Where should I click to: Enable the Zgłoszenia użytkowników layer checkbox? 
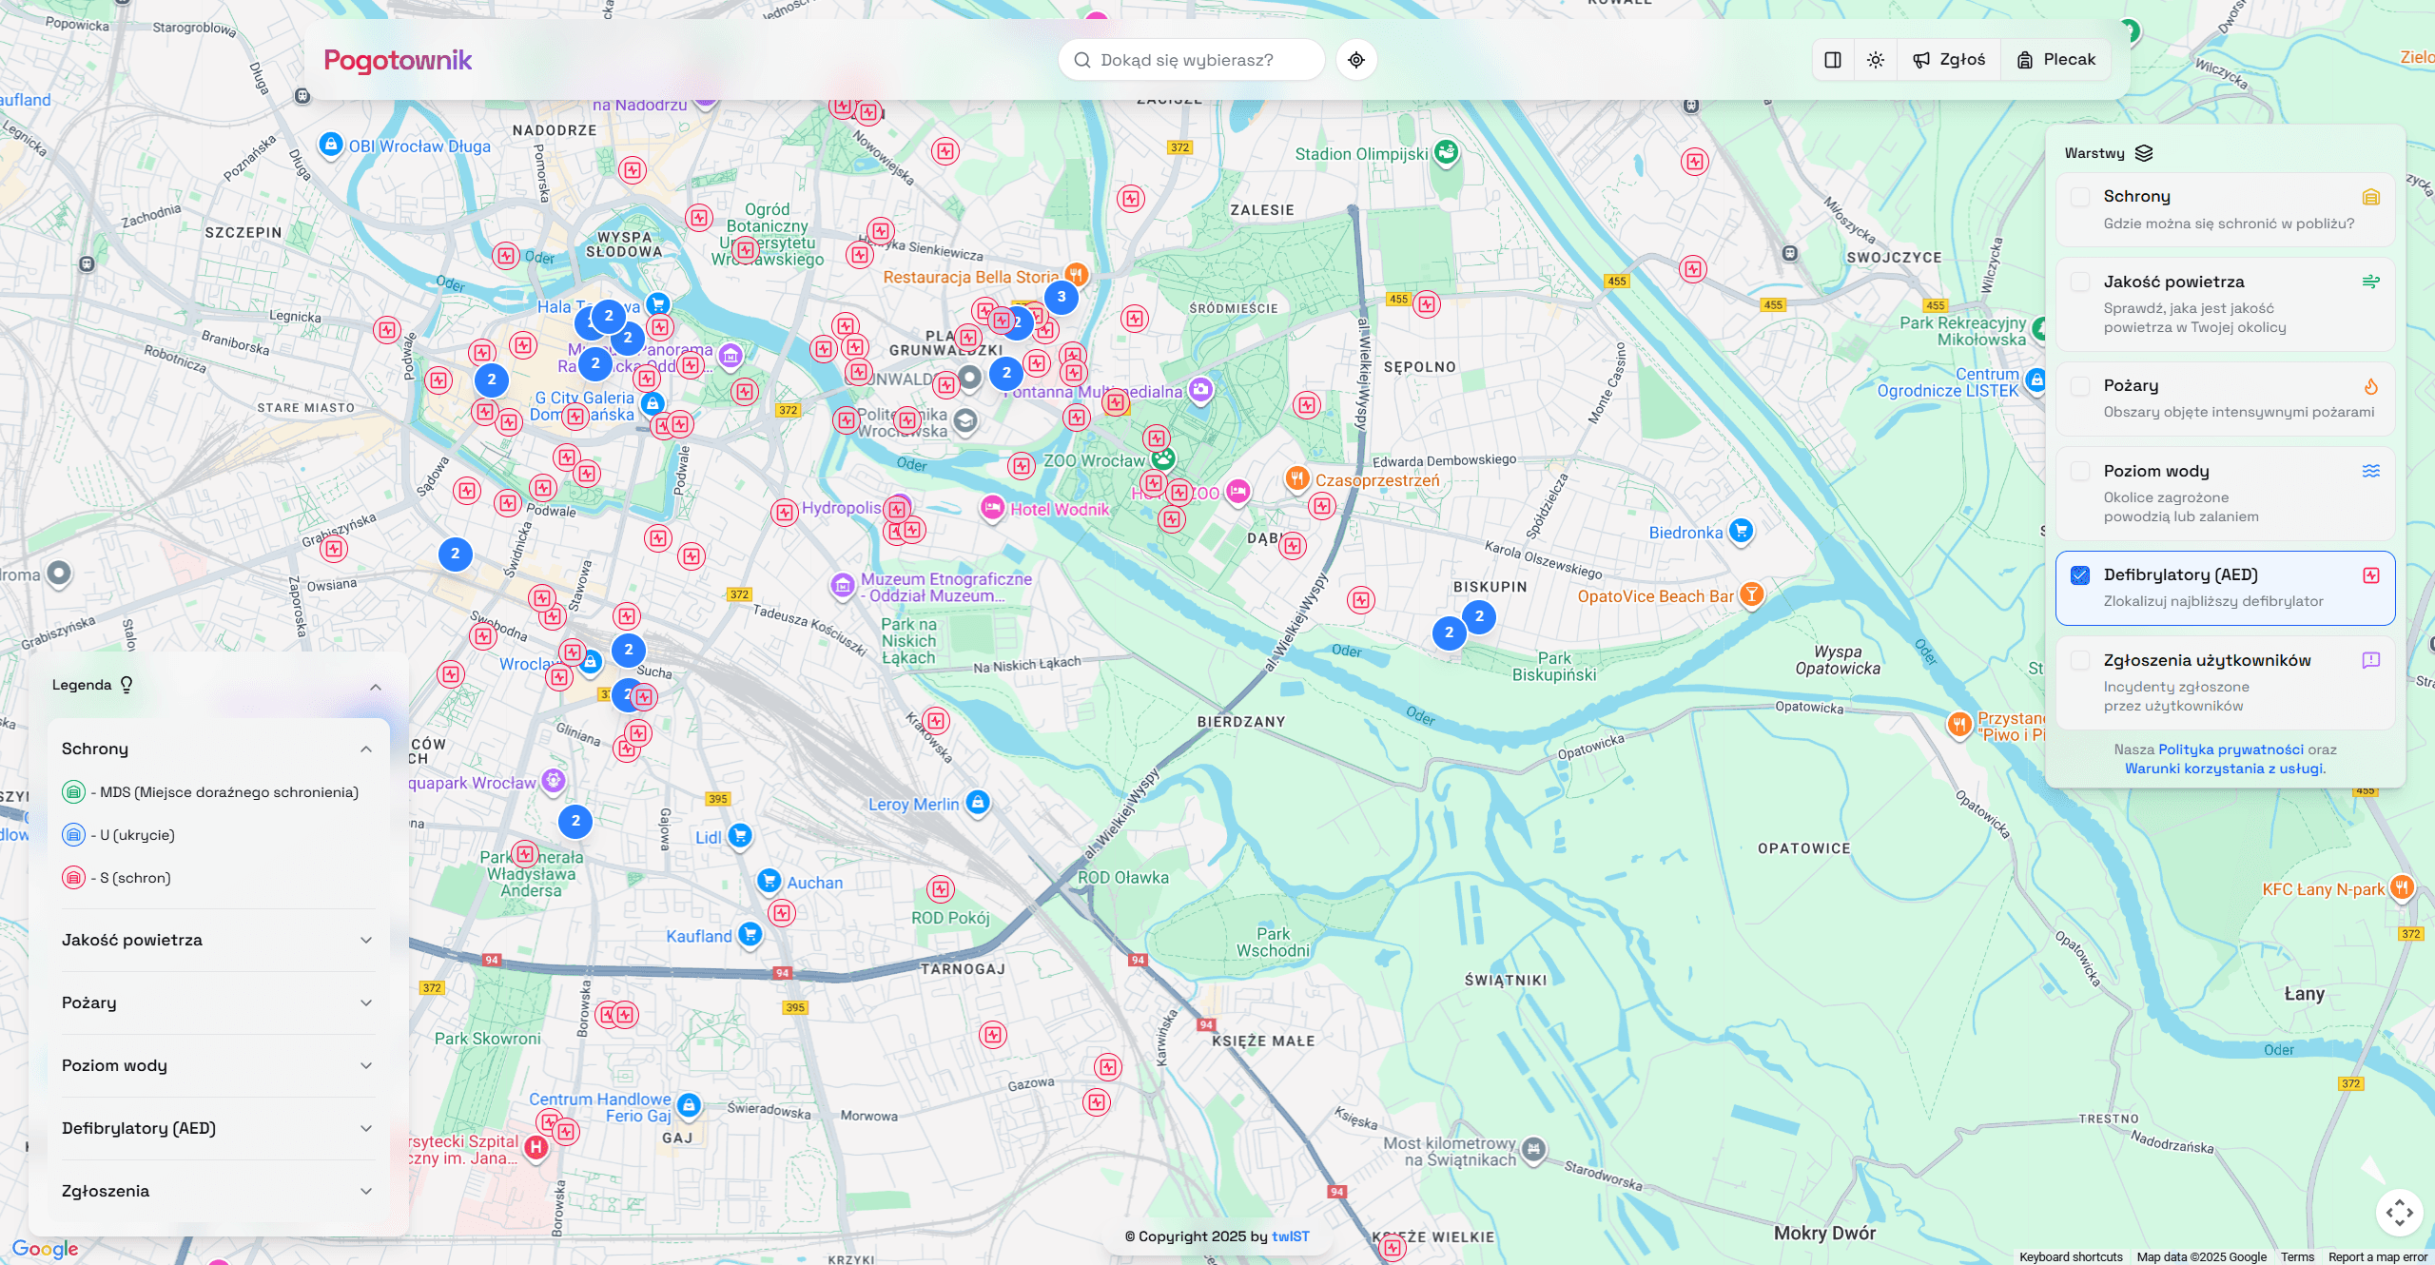click(x=2080, y=661)
